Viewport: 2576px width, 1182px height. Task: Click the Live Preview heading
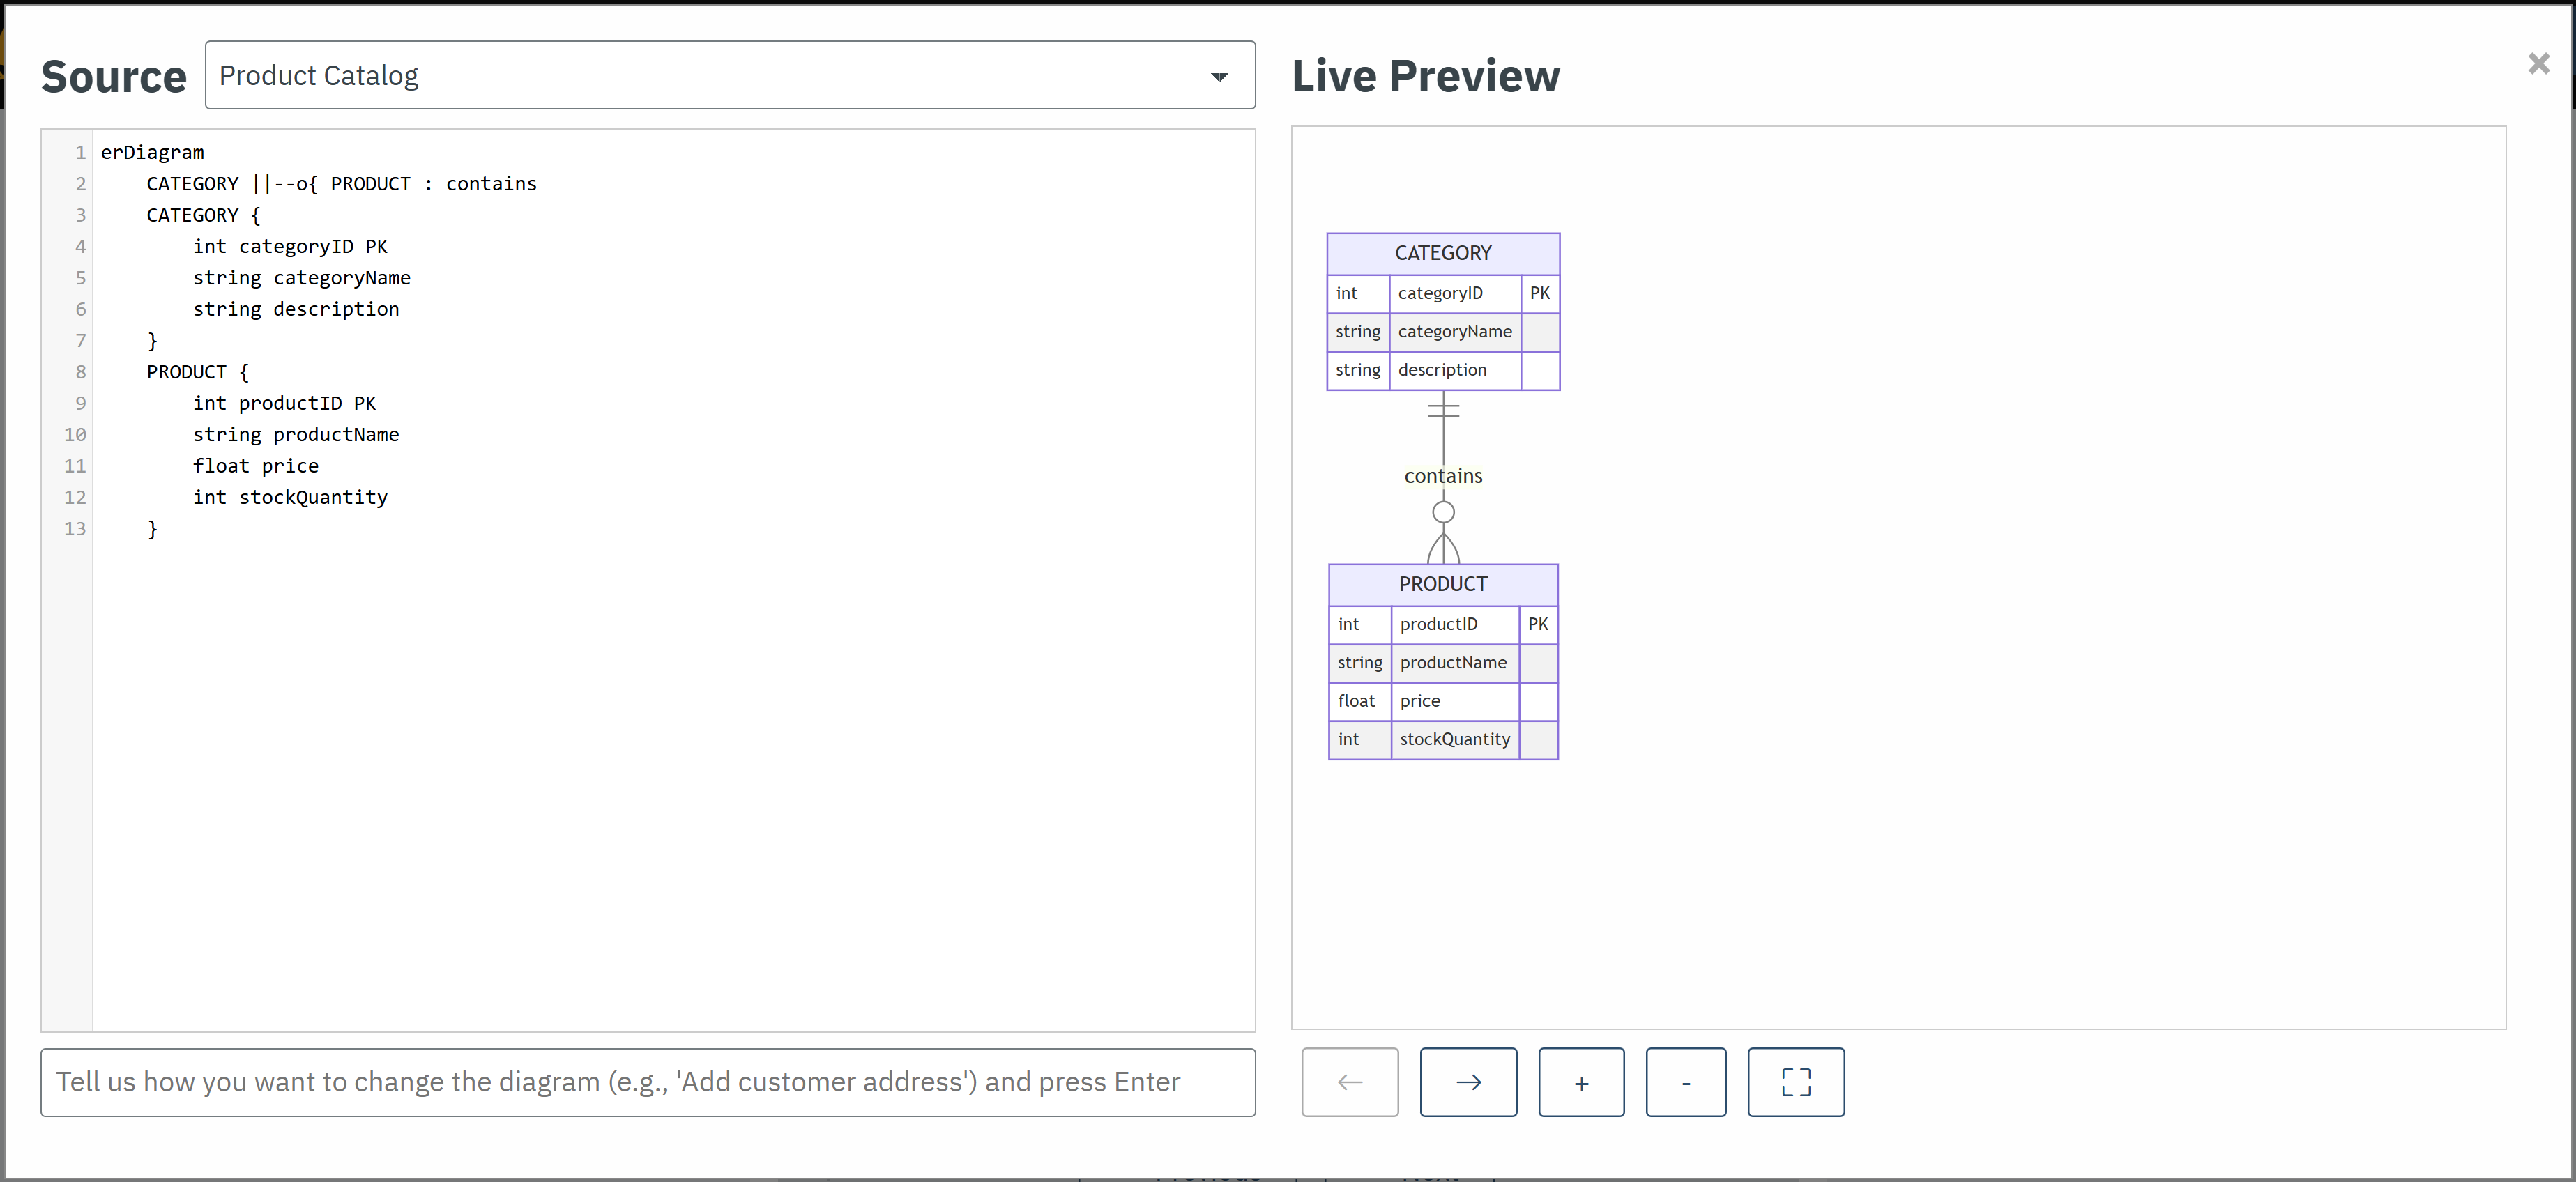tap(1424, 75)
